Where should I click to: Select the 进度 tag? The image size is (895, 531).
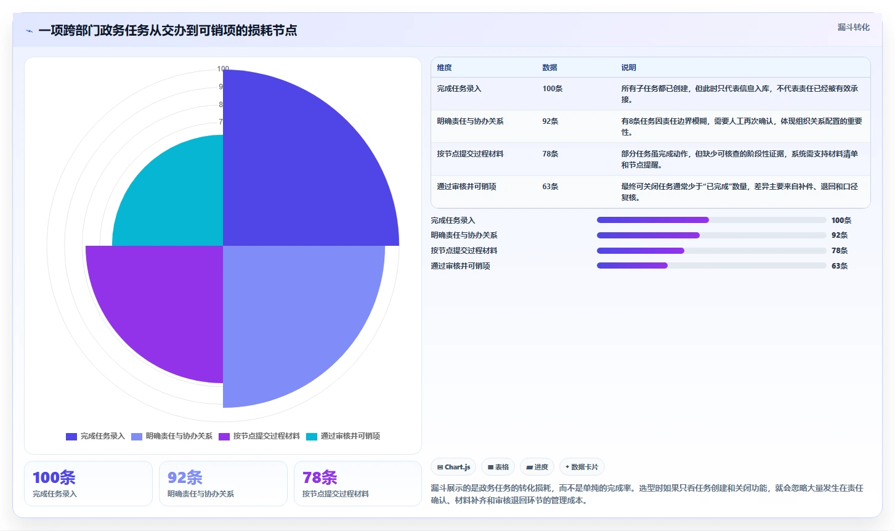pyautogui.click(x=537, y=467)
